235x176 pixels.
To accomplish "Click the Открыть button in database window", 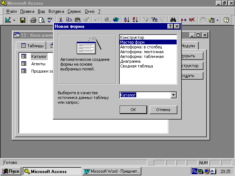I will (x=192, y=56).
